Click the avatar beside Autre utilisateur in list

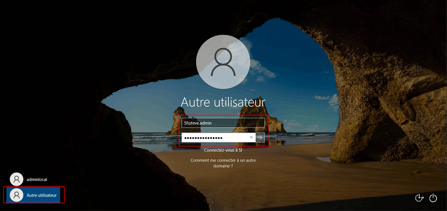pos(16,195)
